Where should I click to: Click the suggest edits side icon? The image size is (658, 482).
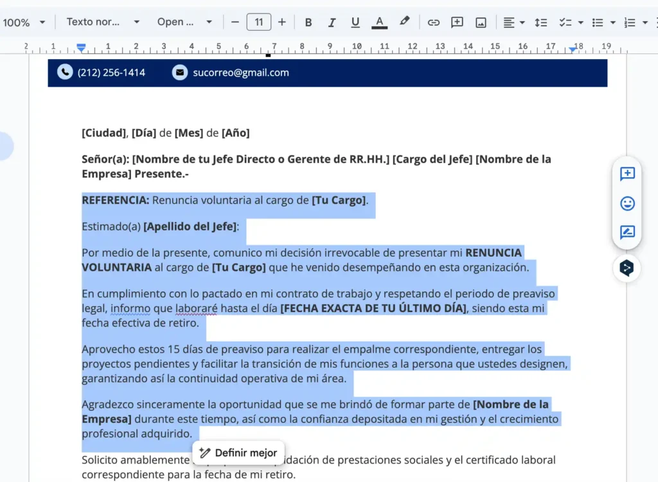[627, 232]
